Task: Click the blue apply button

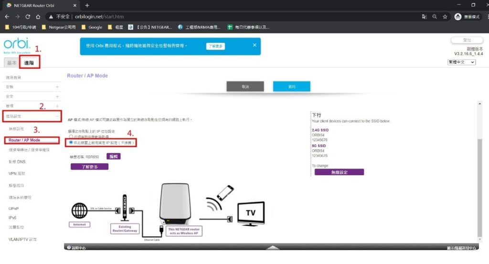Action: pos(291,87)
